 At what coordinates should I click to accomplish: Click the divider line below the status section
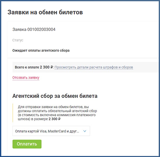(x=83, y=58)
